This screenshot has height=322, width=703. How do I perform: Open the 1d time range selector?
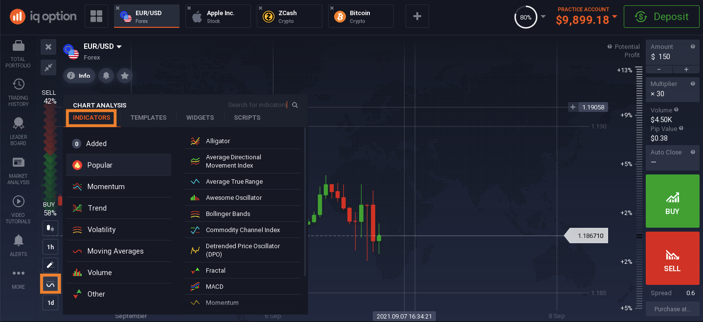(x=50, y=302)
